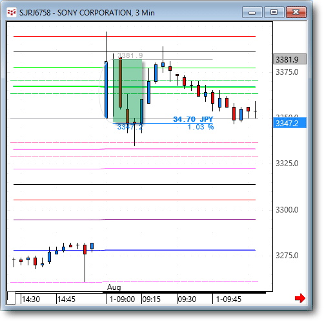
Task: Maximize the Sony Corporation chart window
Action: click(x=274, y=12)
